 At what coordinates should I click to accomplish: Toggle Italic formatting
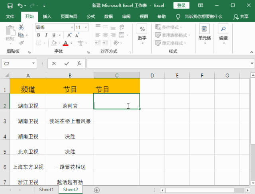pos(46,35)
